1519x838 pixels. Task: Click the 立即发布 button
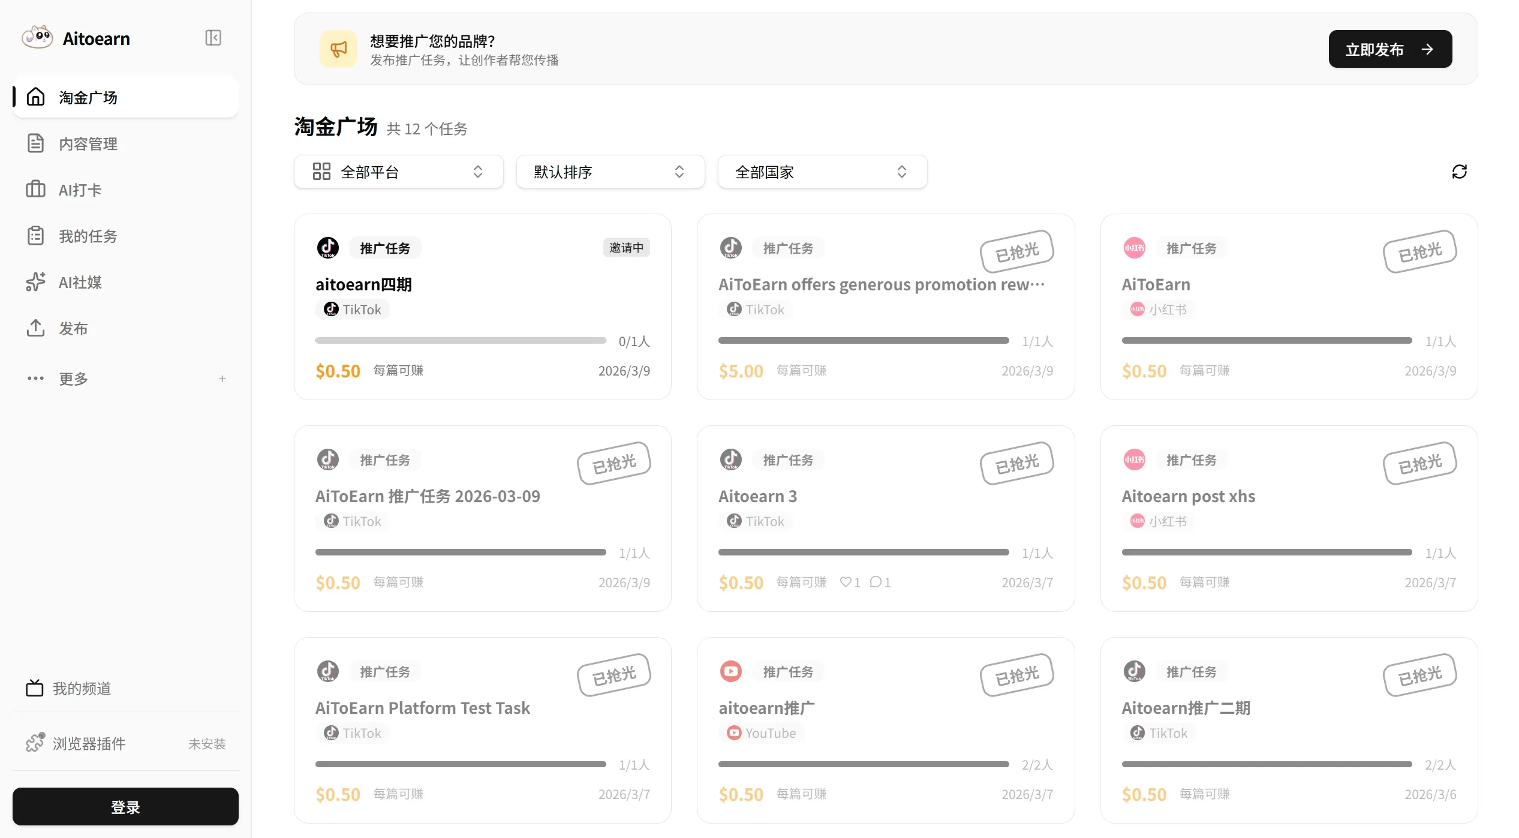[1389, 49]
